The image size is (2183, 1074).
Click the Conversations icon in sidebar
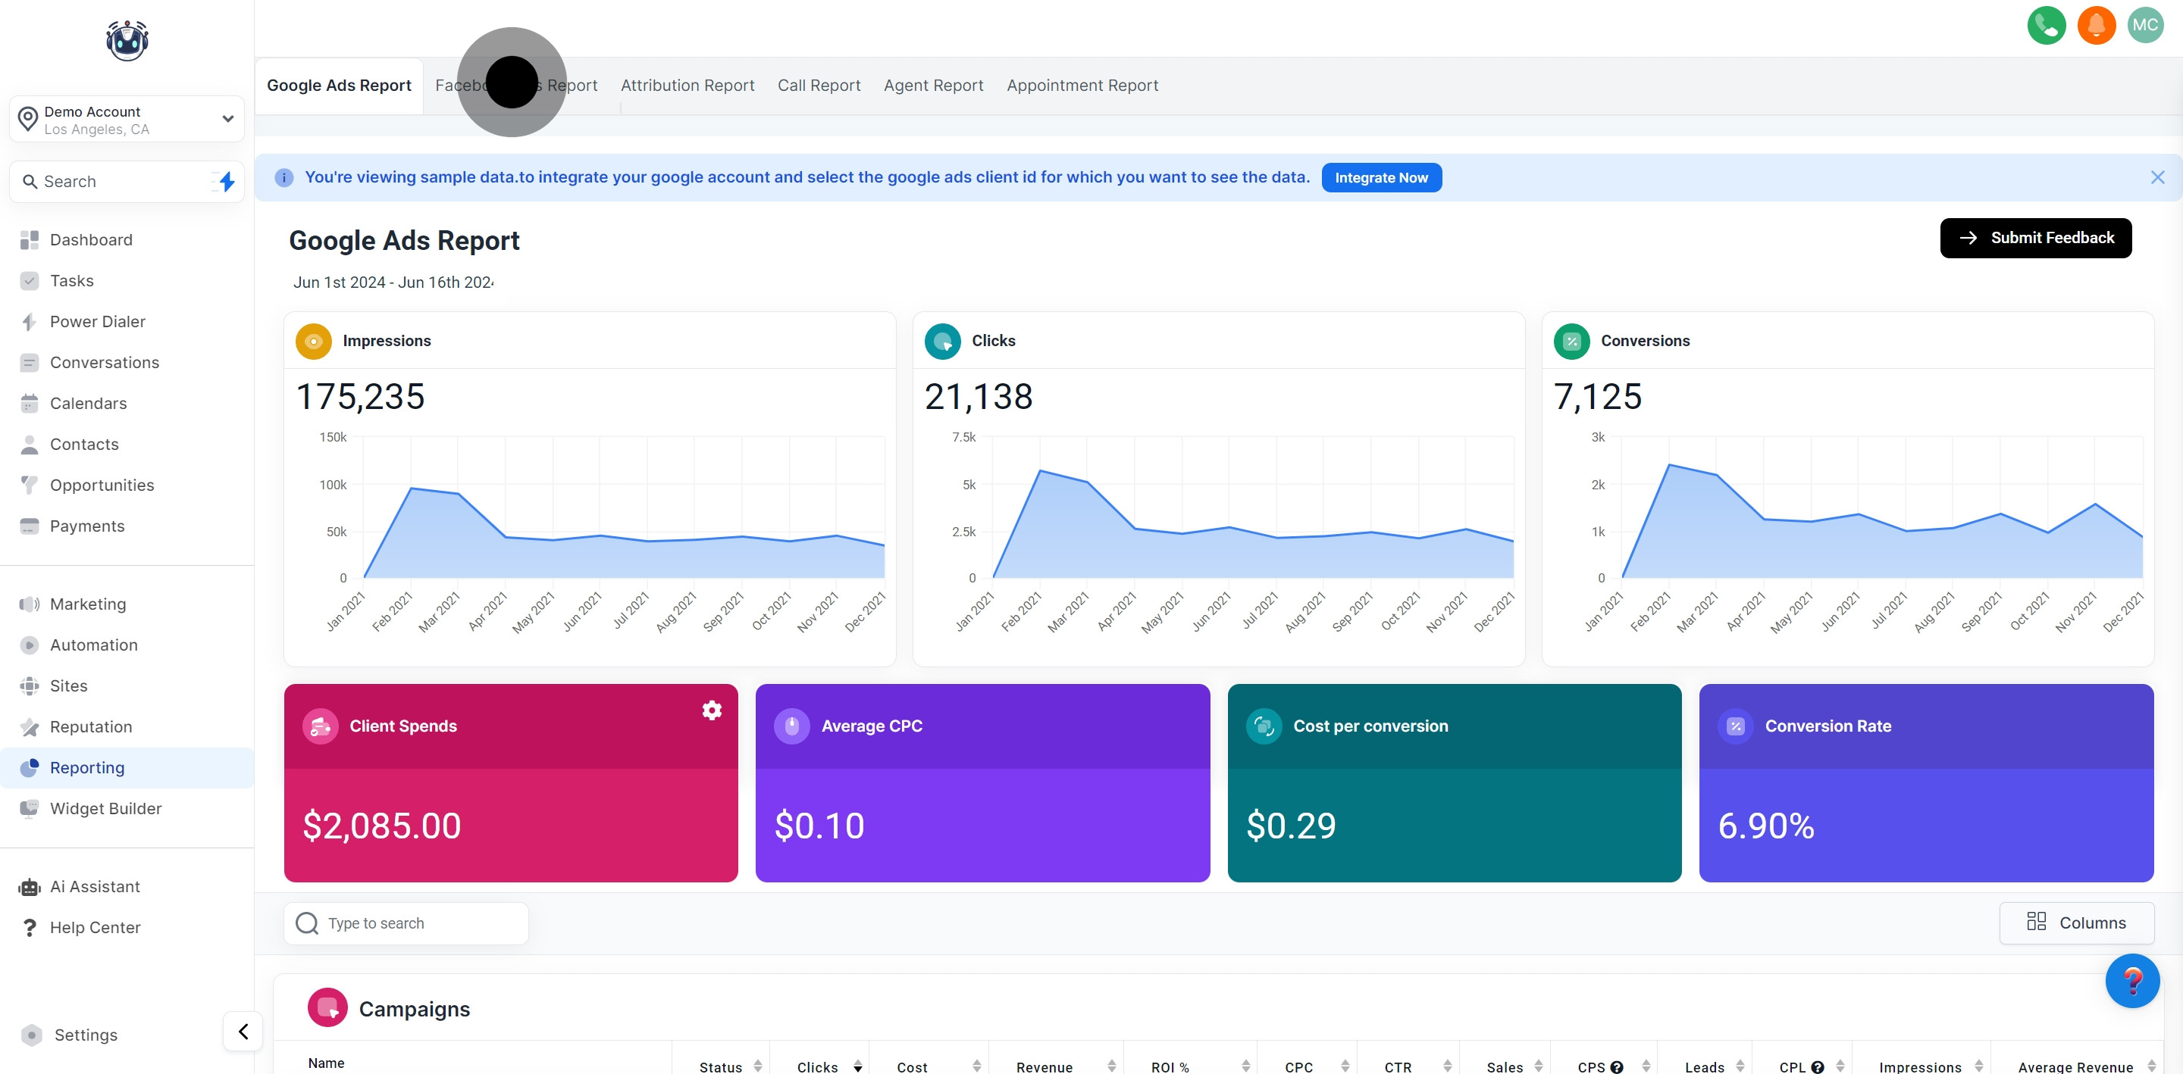point(30,363)
